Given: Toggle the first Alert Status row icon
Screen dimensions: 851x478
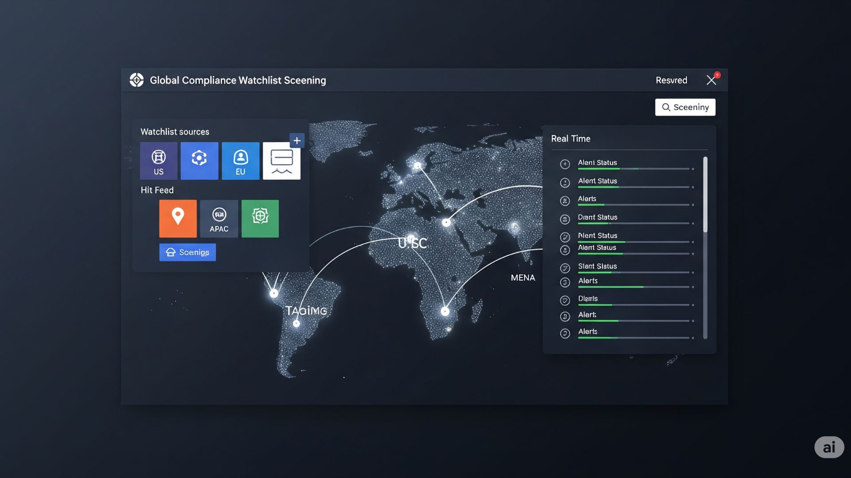Looking at the screenshot, I should click(x=565, y=164).
